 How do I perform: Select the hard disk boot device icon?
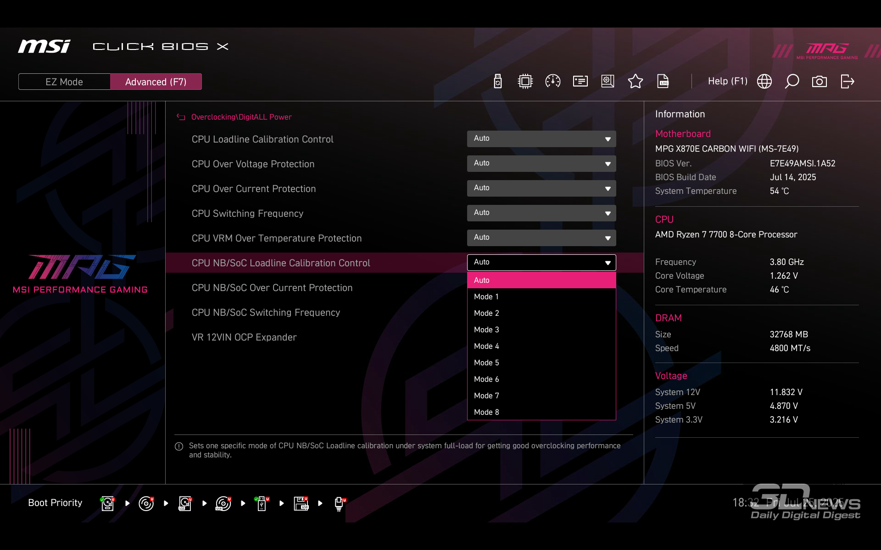point(107,503)
